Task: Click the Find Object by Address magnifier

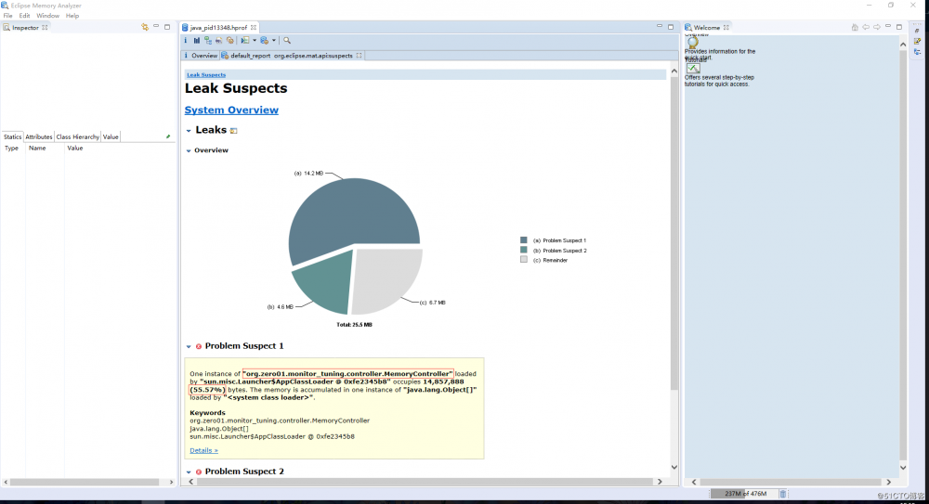Action: tap(287, 41)
